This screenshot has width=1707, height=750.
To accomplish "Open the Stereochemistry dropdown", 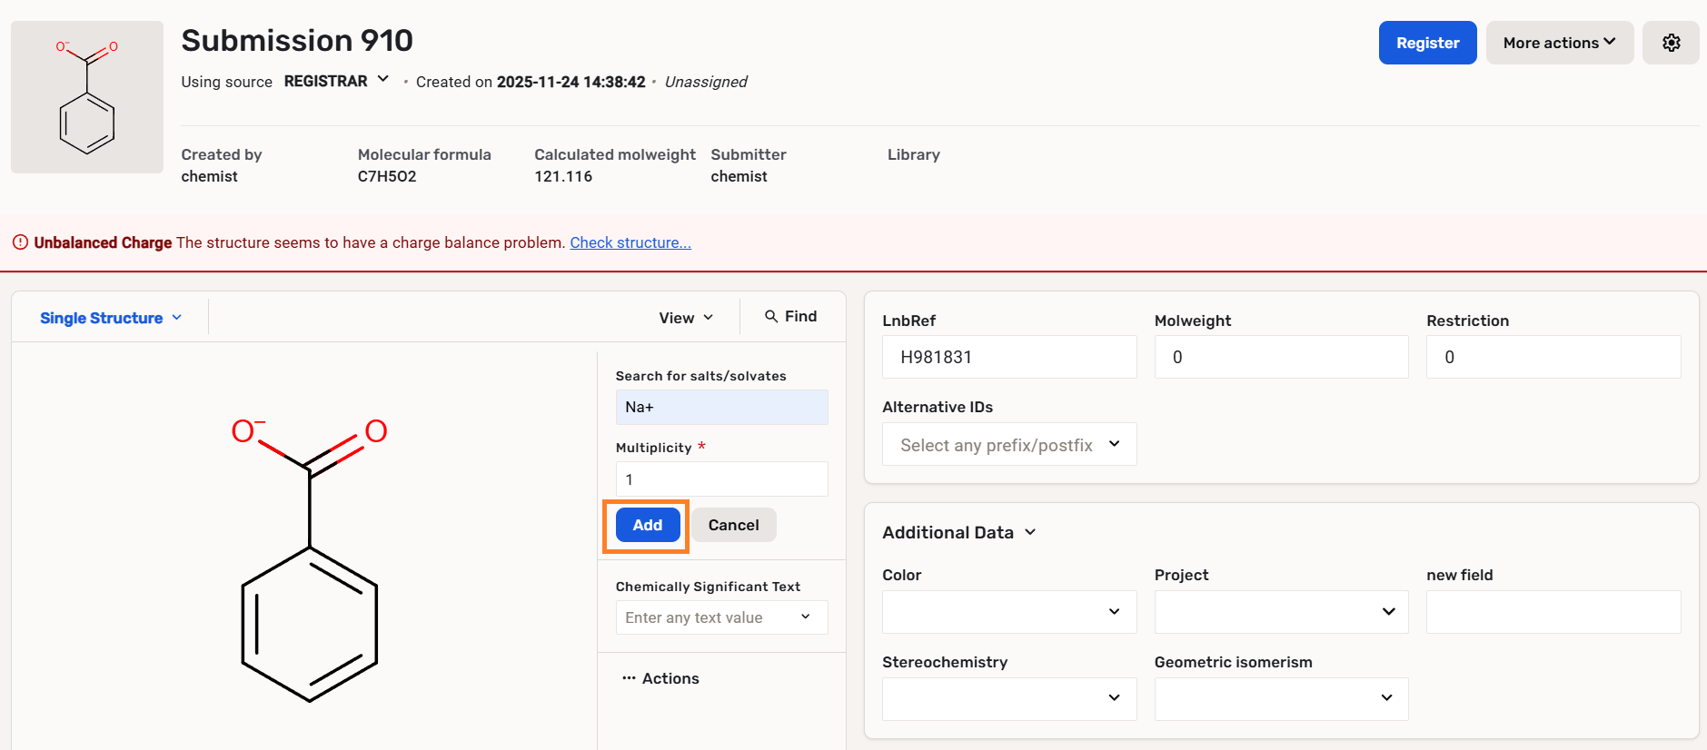I will (x=1008, y=698).
